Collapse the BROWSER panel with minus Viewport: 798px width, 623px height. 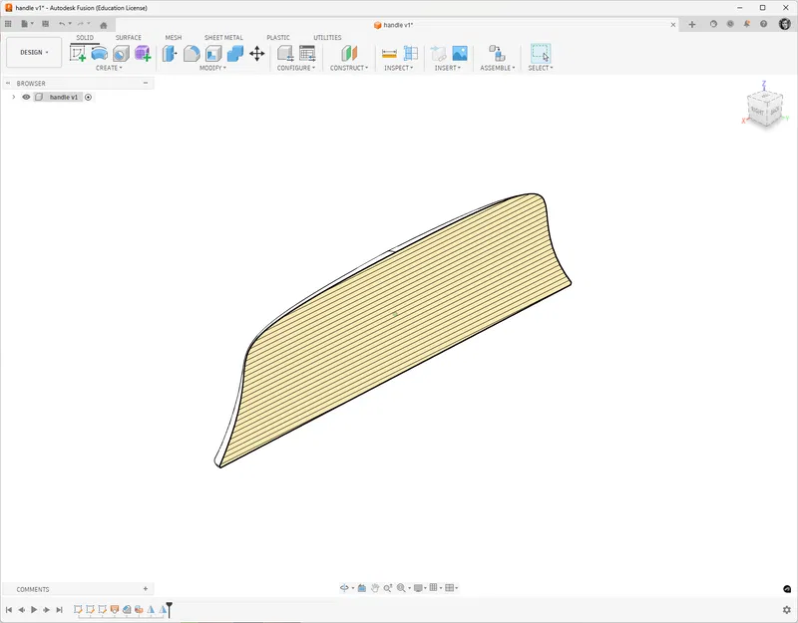click(146, 83)
